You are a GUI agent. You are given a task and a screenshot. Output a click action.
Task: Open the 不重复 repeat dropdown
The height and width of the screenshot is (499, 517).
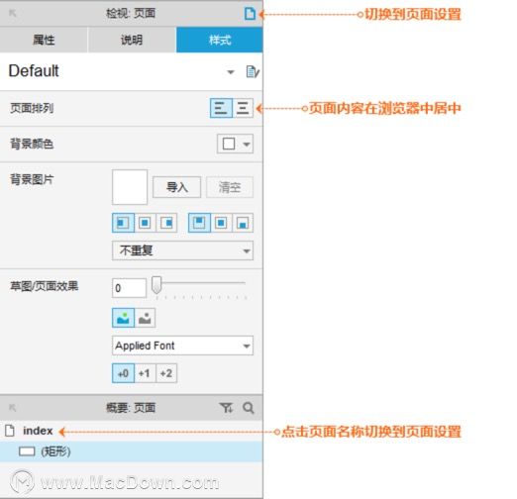(182, 250)
